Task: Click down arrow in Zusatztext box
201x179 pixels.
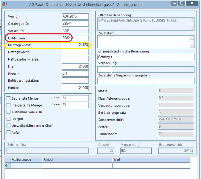Action: click(x=192, y=46)
